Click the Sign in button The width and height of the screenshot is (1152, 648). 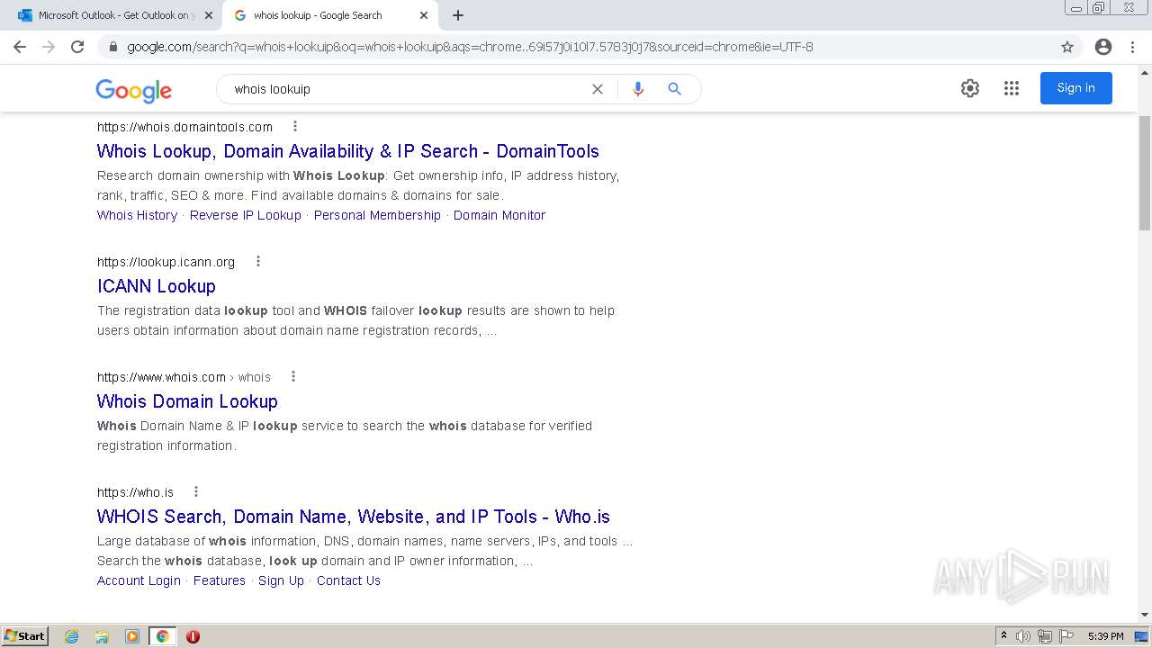coord(1076,88)
